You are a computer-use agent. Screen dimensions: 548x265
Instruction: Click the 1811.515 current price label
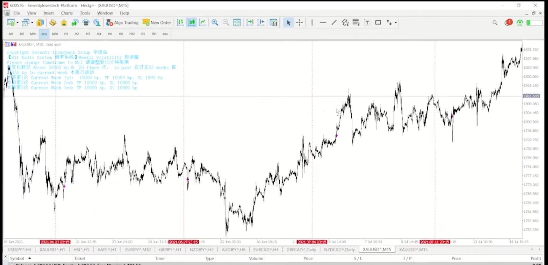[531, 96]
